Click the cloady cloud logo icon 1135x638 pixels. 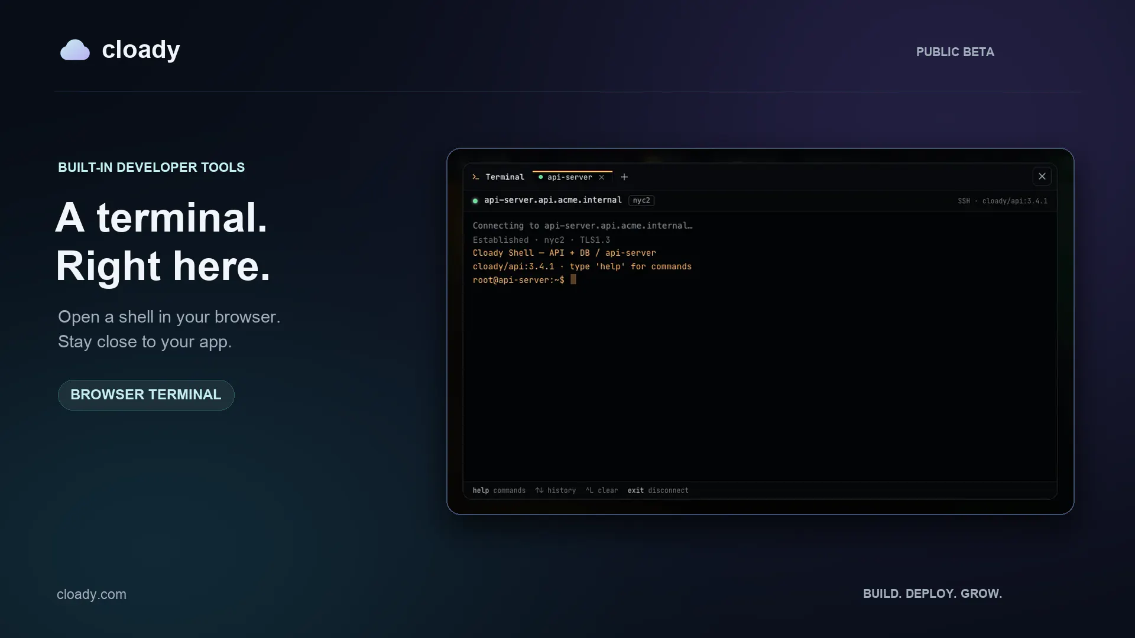coord(75,50)
